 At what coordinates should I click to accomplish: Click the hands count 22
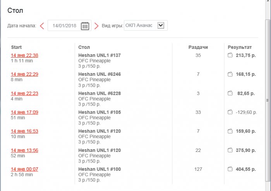point(198,150)
